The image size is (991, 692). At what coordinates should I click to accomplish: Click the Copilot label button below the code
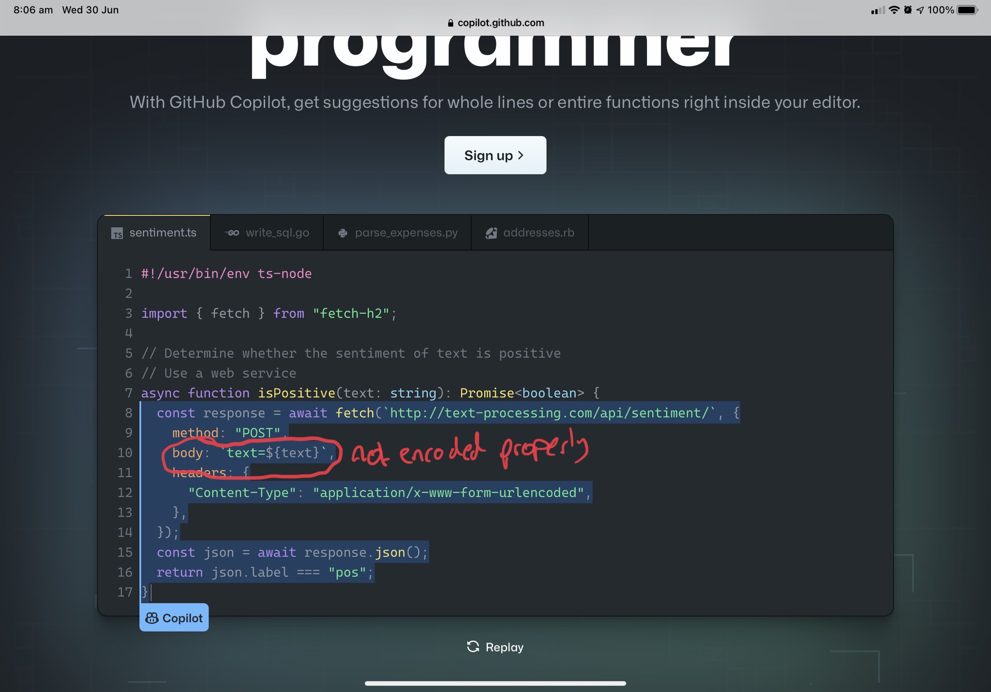(174, 618)
